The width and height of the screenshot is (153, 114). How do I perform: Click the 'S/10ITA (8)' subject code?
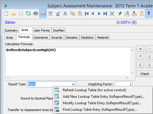pyautogui.click(x=126, y=22)
